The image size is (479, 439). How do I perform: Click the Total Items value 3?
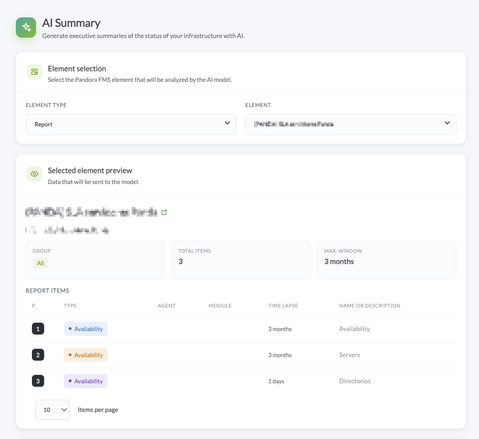pos(181,261)
